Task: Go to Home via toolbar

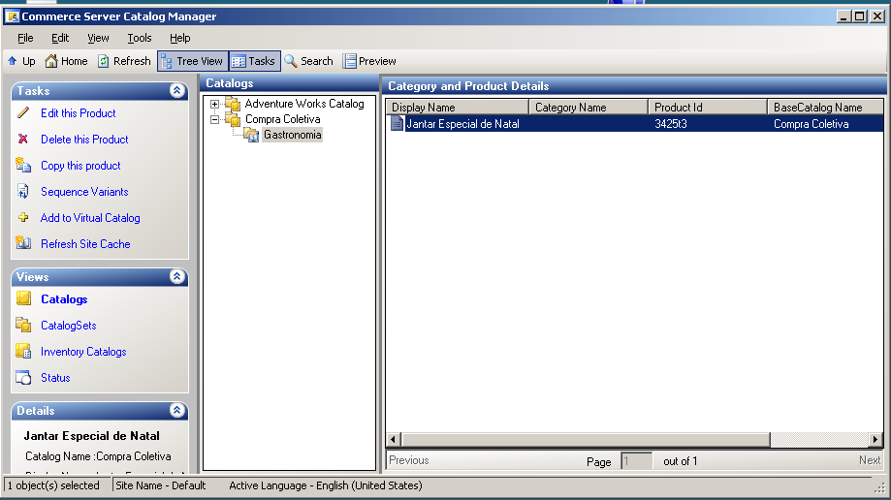Action: click(x=66, y=61)
